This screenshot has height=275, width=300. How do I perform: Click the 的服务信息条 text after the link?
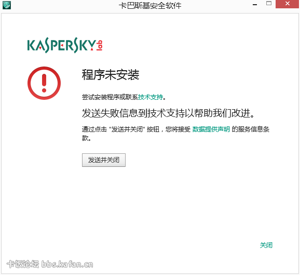tap(251, 129)
